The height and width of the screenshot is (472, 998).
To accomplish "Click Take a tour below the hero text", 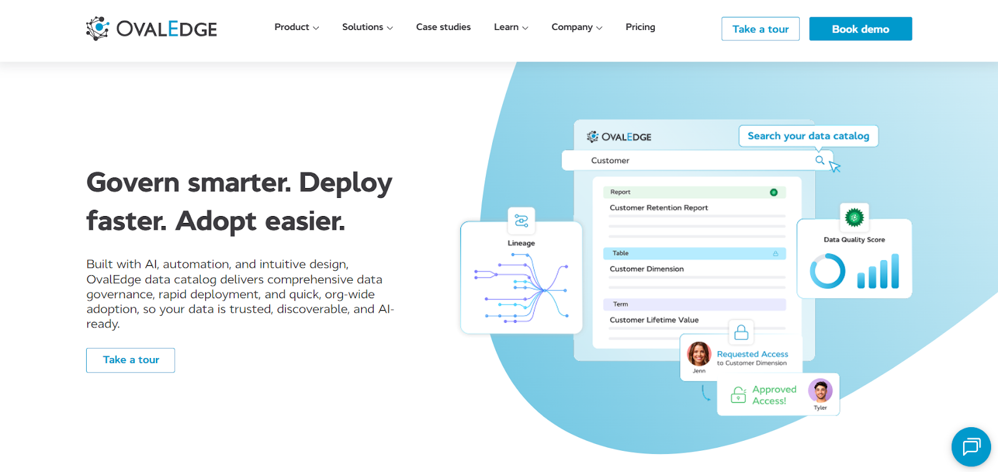I will click(130, 360).
